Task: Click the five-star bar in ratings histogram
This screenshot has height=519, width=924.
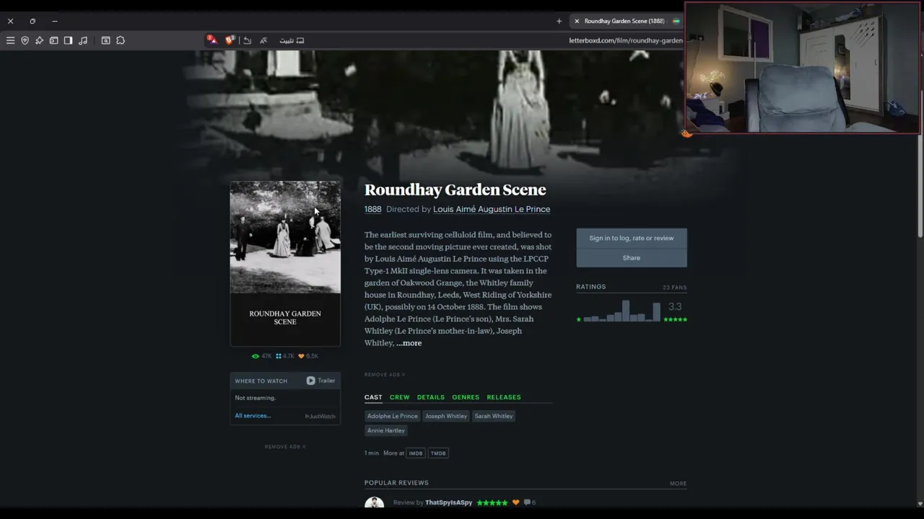Action: pos(657,312)
